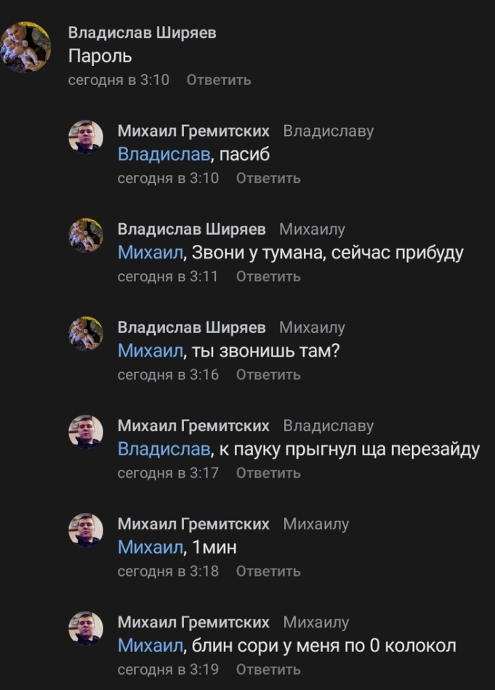
Task: Open the Владислав Ширяев name above Пароль
Action: [142, 33]
